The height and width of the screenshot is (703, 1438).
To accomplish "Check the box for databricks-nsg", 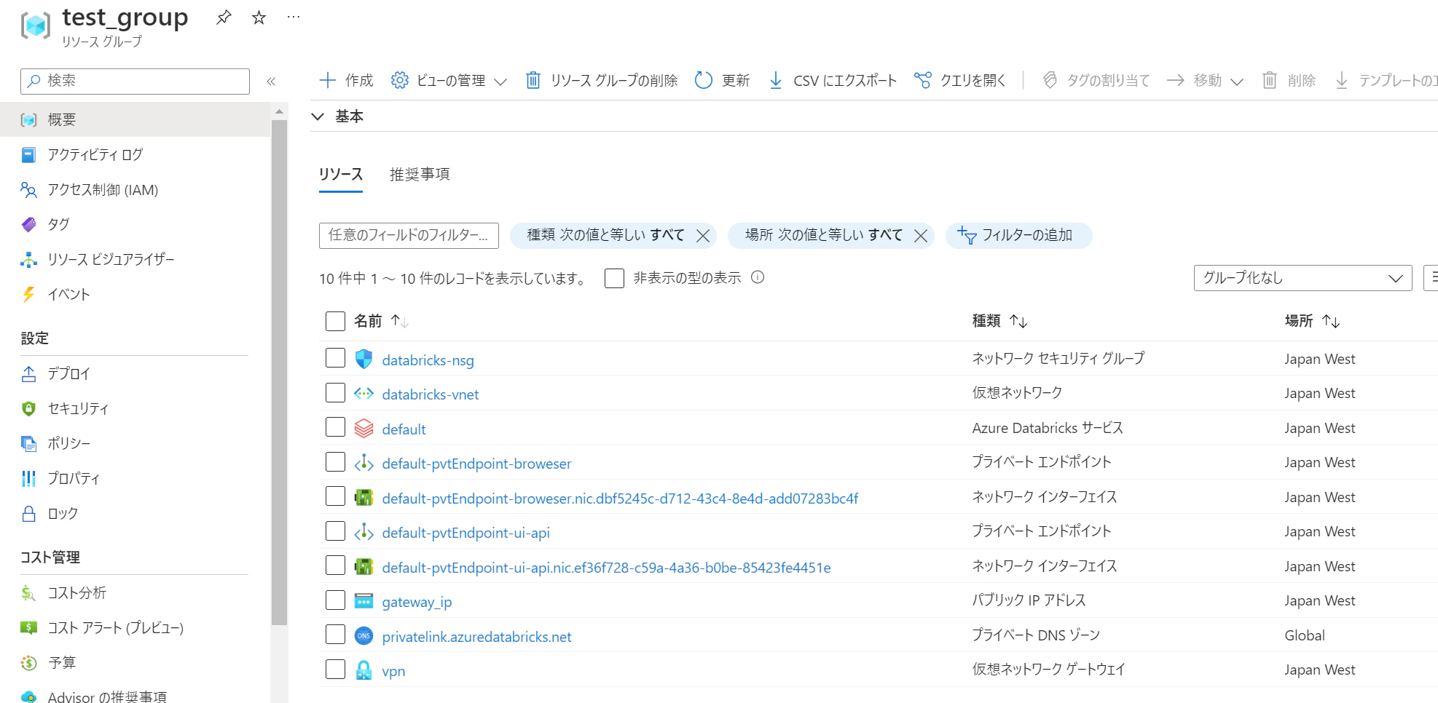I will point(335,358).
